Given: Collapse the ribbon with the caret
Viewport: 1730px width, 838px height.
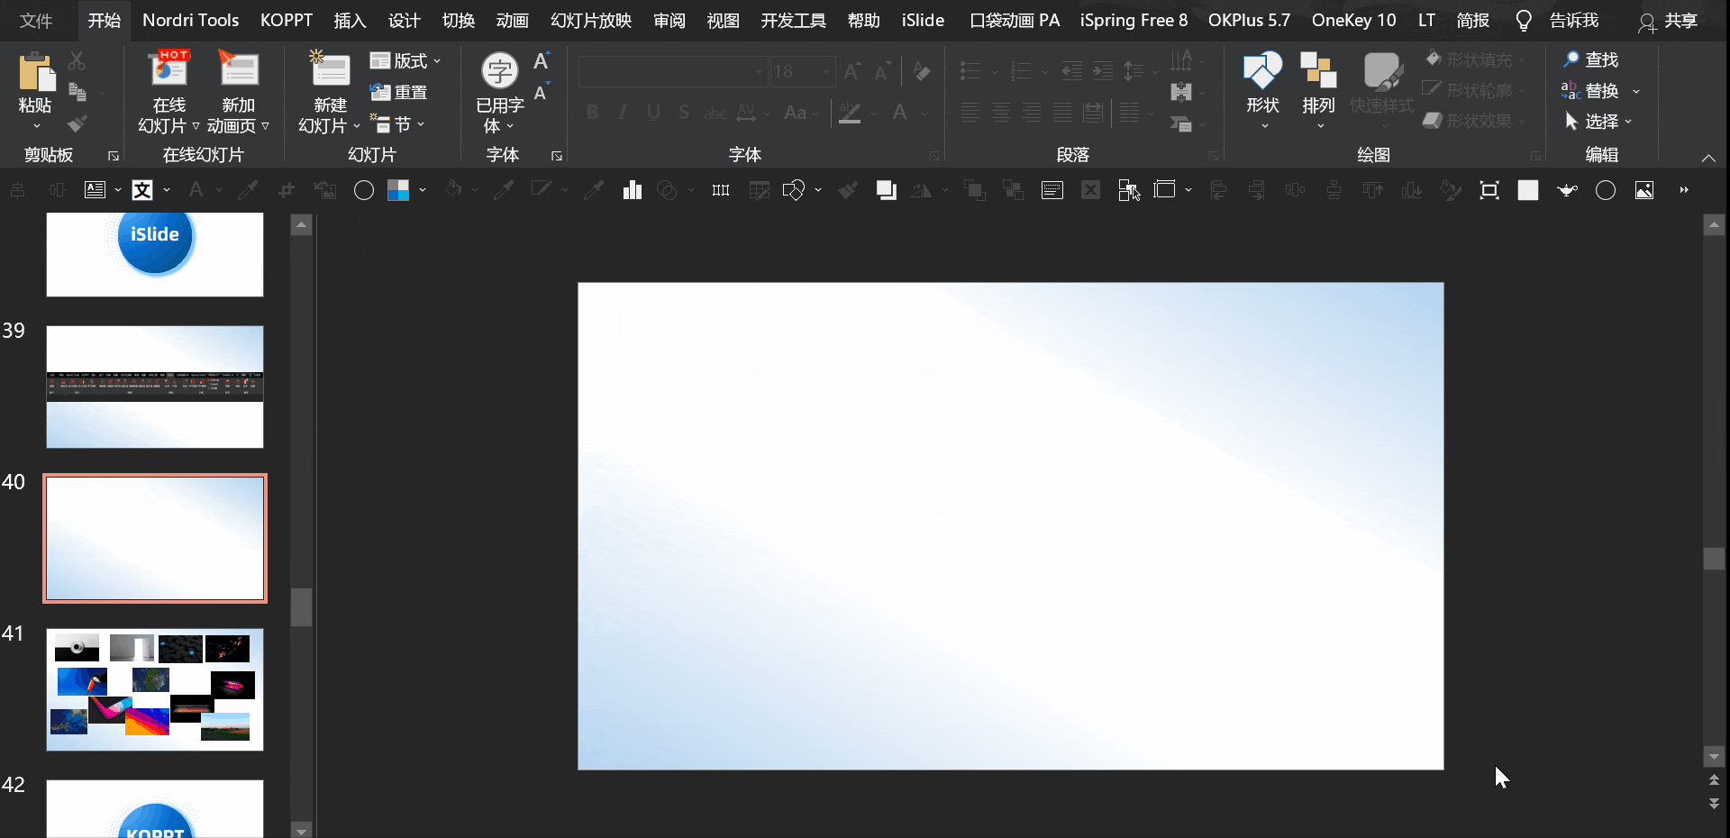Looking at the screenshot, I should [x=1708, y=158].
